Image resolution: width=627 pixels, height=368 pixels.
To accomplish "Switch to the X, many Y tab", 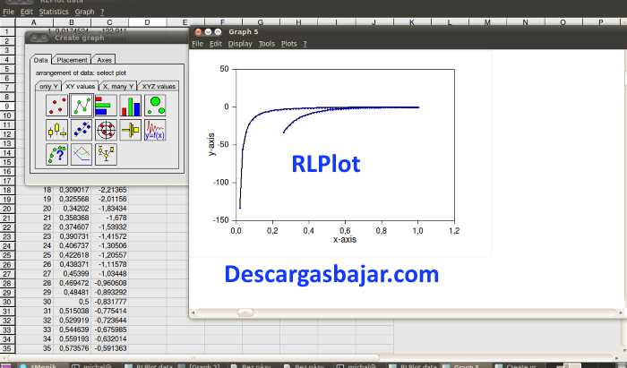I will click(118, 86).
